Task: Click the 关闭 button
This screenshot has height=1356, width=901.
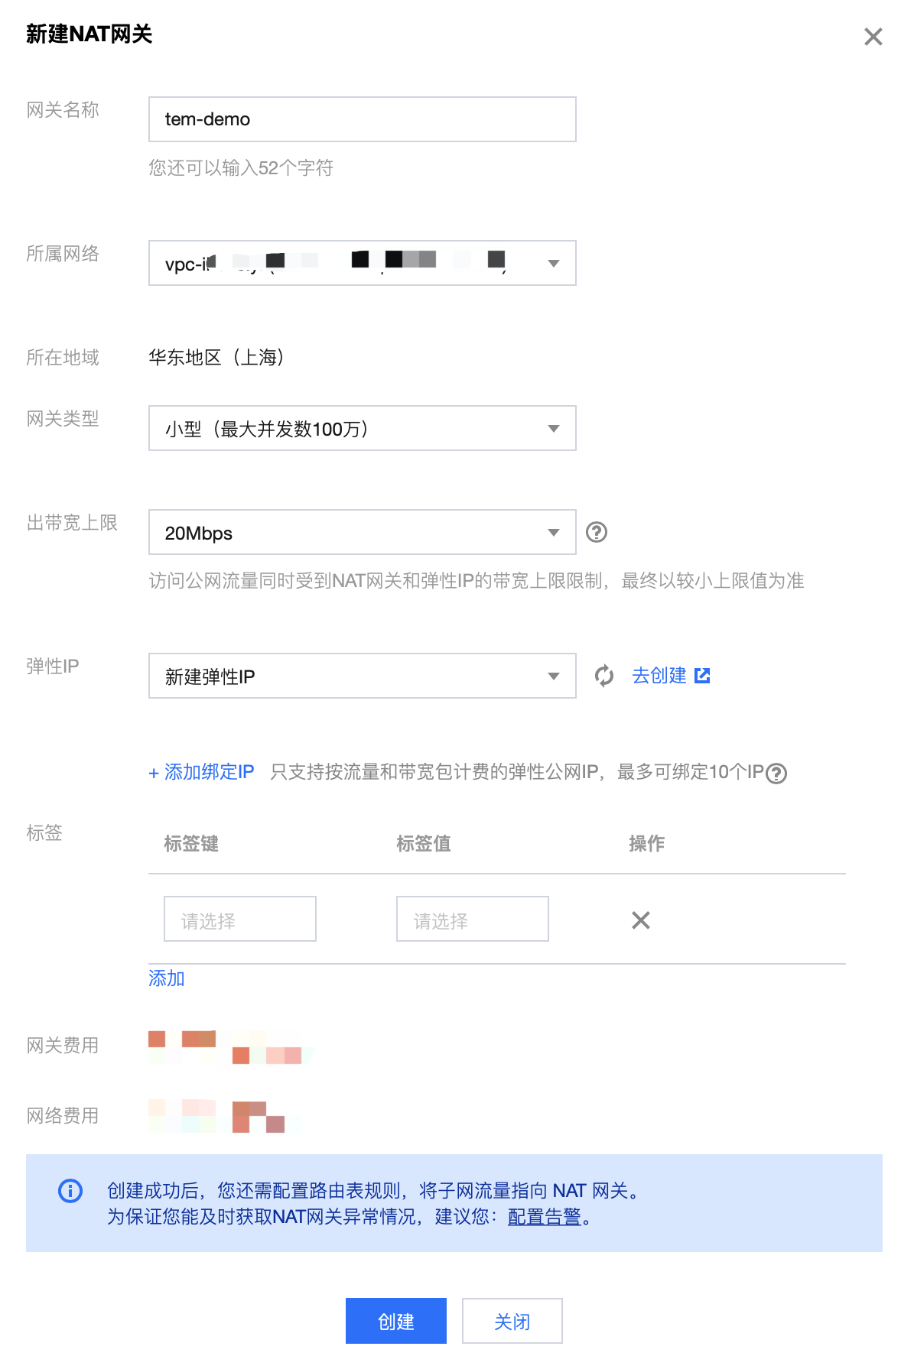Action: 512,1321
